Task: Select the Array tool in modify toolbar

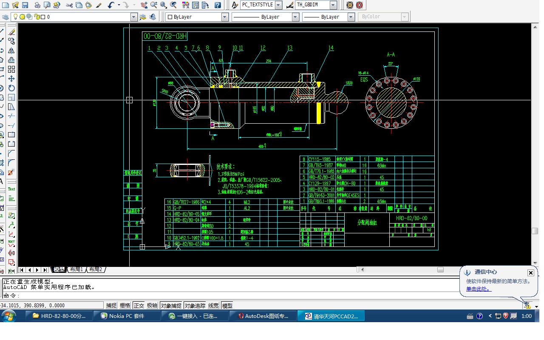Action: click(x=11, y=69)
